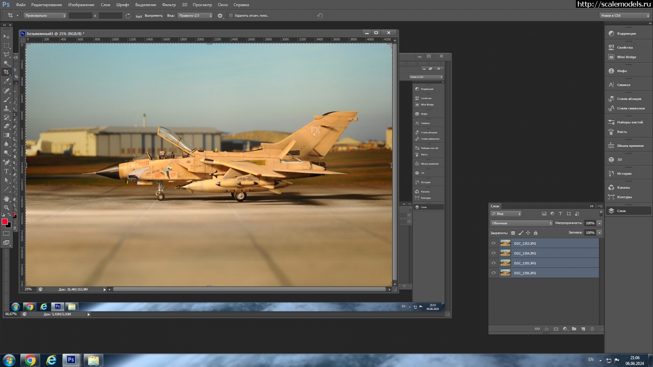Toggle lock position
Viewport: 653px width, 367px height.
(x=528, y=233)
